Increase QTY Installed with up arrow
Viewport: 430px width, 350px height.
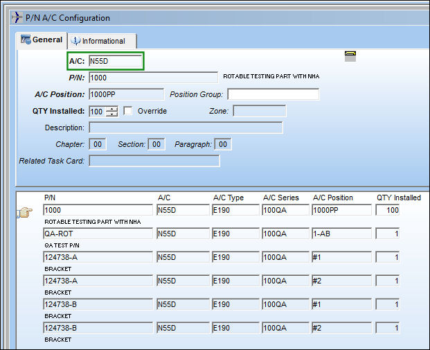tap(112, 109)
